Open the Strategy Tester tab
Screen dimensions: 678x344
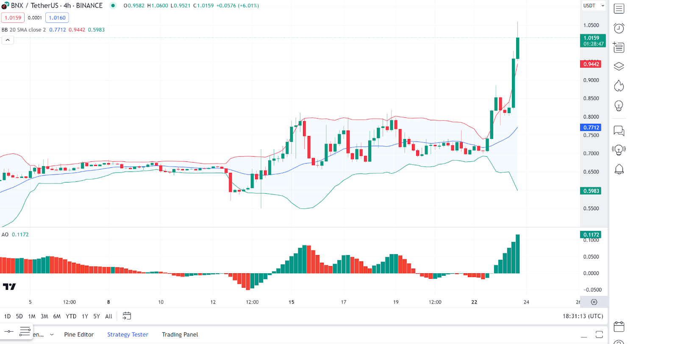click(x=128, y=335)
